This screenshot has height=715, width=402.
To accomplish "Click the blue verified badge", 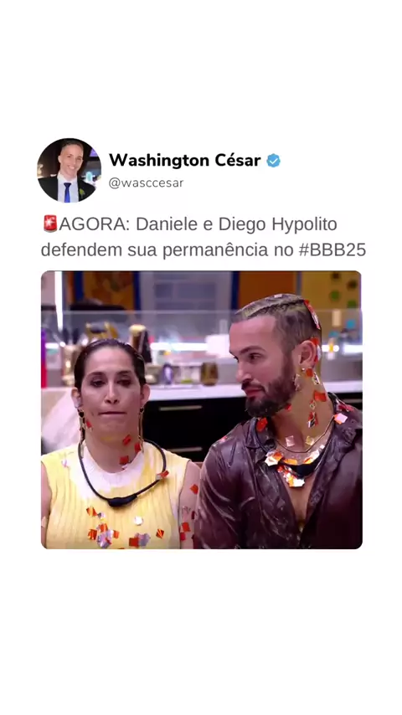I will pyautogui.click(x=273, y=161).
